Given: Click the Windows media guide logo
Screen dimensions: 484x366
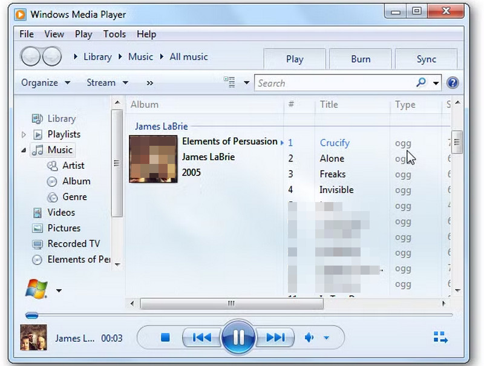Looking at the screenshot, I should (36, 289).
